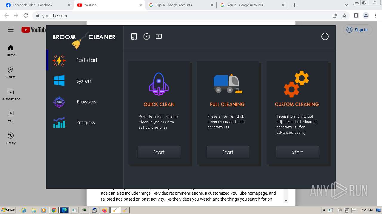Open YouTube Subscriptions in sidebar
Screen dimensions: 382x214
11,95
